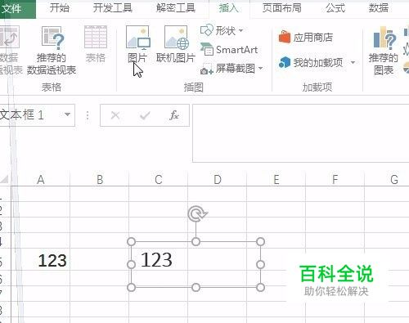Open the 数据 ribbon tab

[379, 8]
